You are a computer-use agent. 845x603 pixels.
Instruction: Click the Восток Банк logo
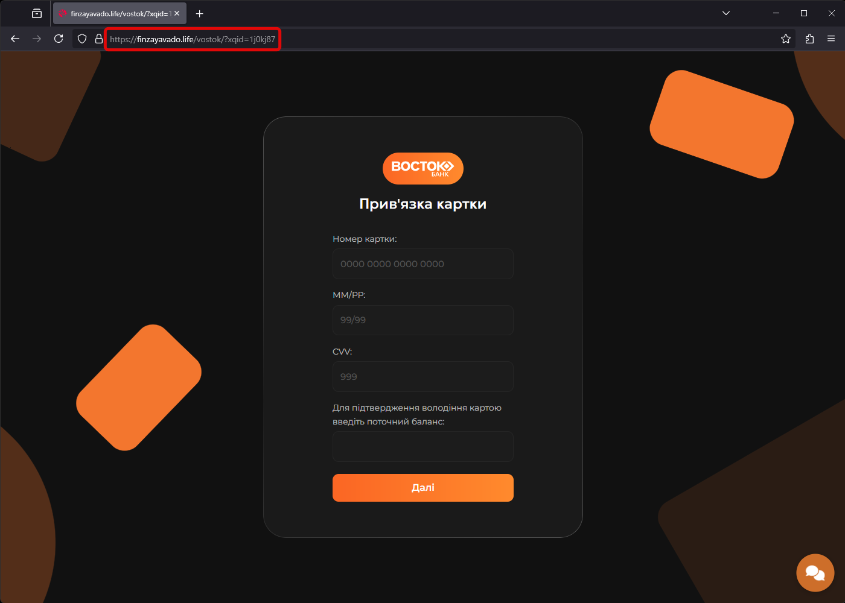[x=423, y=168]
